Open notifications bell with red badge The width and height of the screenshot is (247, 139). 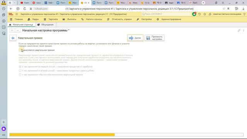pyautogui.click(x=194, y=14)
